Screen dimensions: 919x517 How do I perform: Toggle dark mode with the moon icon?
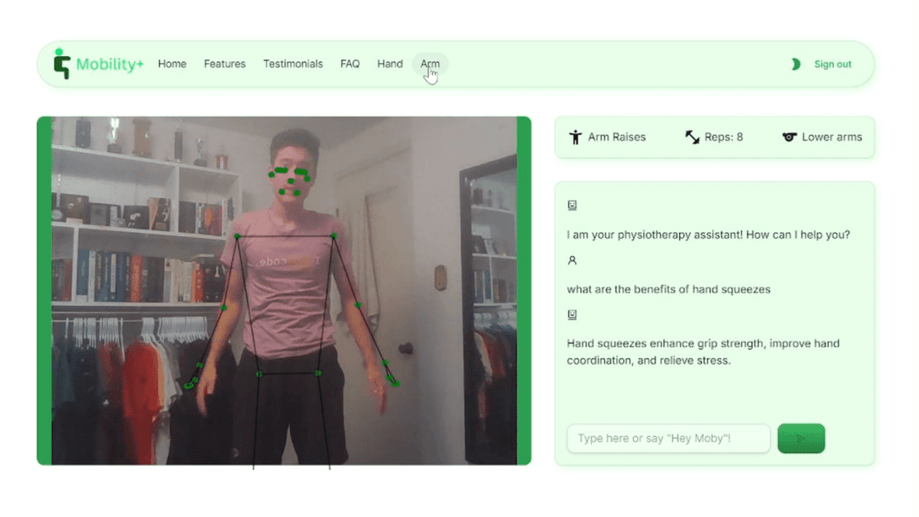[796, 64]
